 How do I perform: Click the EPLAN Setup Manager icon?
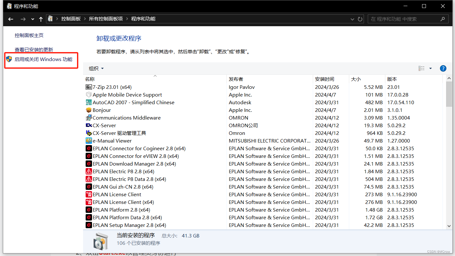tap(89, 225)
